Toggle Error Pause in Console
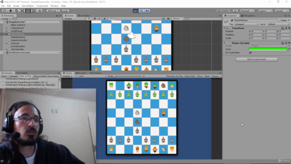 click(53, 76)
